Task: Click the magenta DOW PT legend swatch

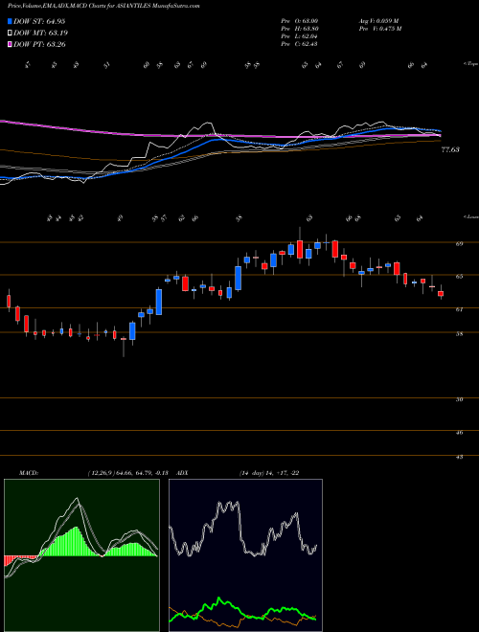Action: tap(10, 44)
